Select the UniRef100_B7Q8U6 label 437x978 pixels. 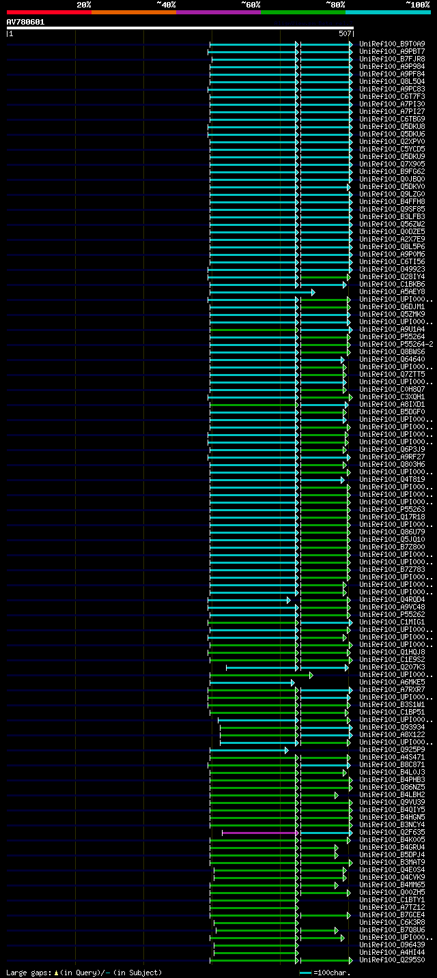(x=392, y=930)
